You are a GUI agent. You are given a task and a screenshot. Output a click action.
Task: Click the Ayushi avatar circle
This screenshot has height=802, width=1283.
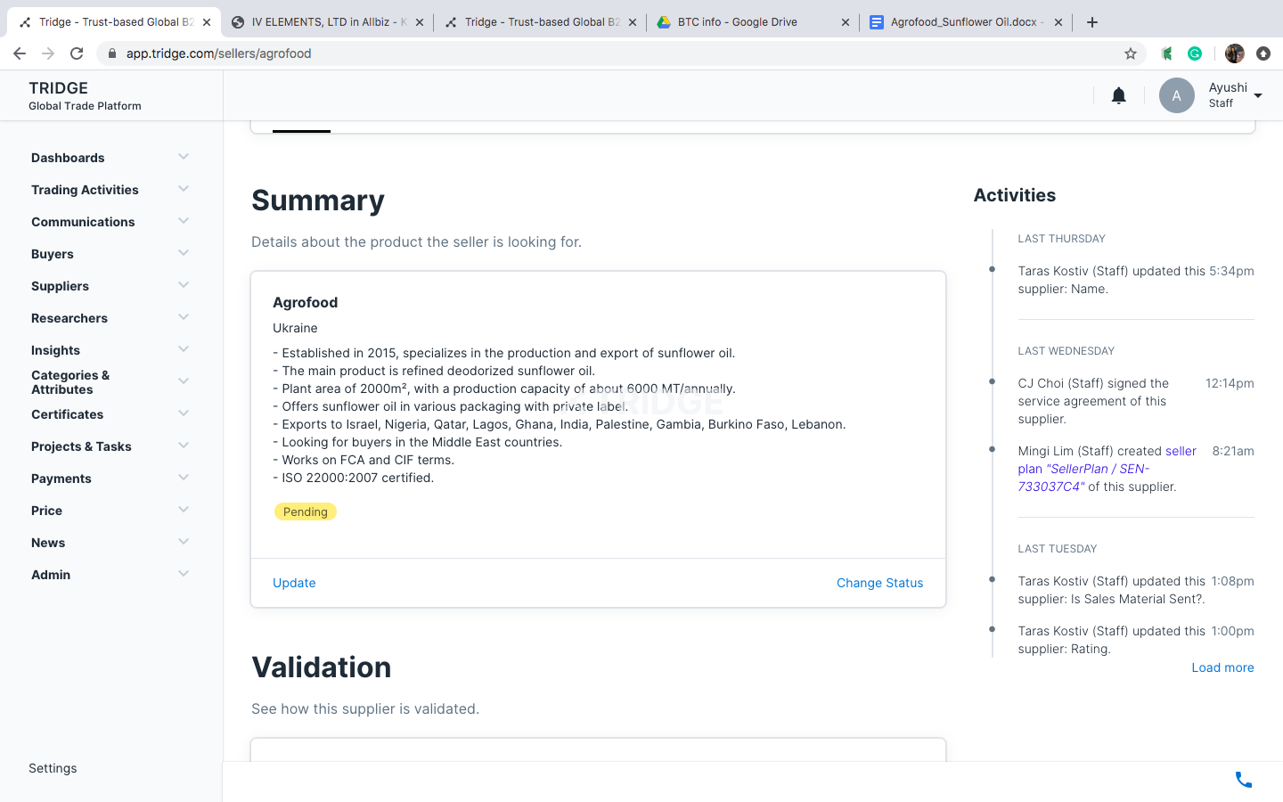click(1176, 95)
